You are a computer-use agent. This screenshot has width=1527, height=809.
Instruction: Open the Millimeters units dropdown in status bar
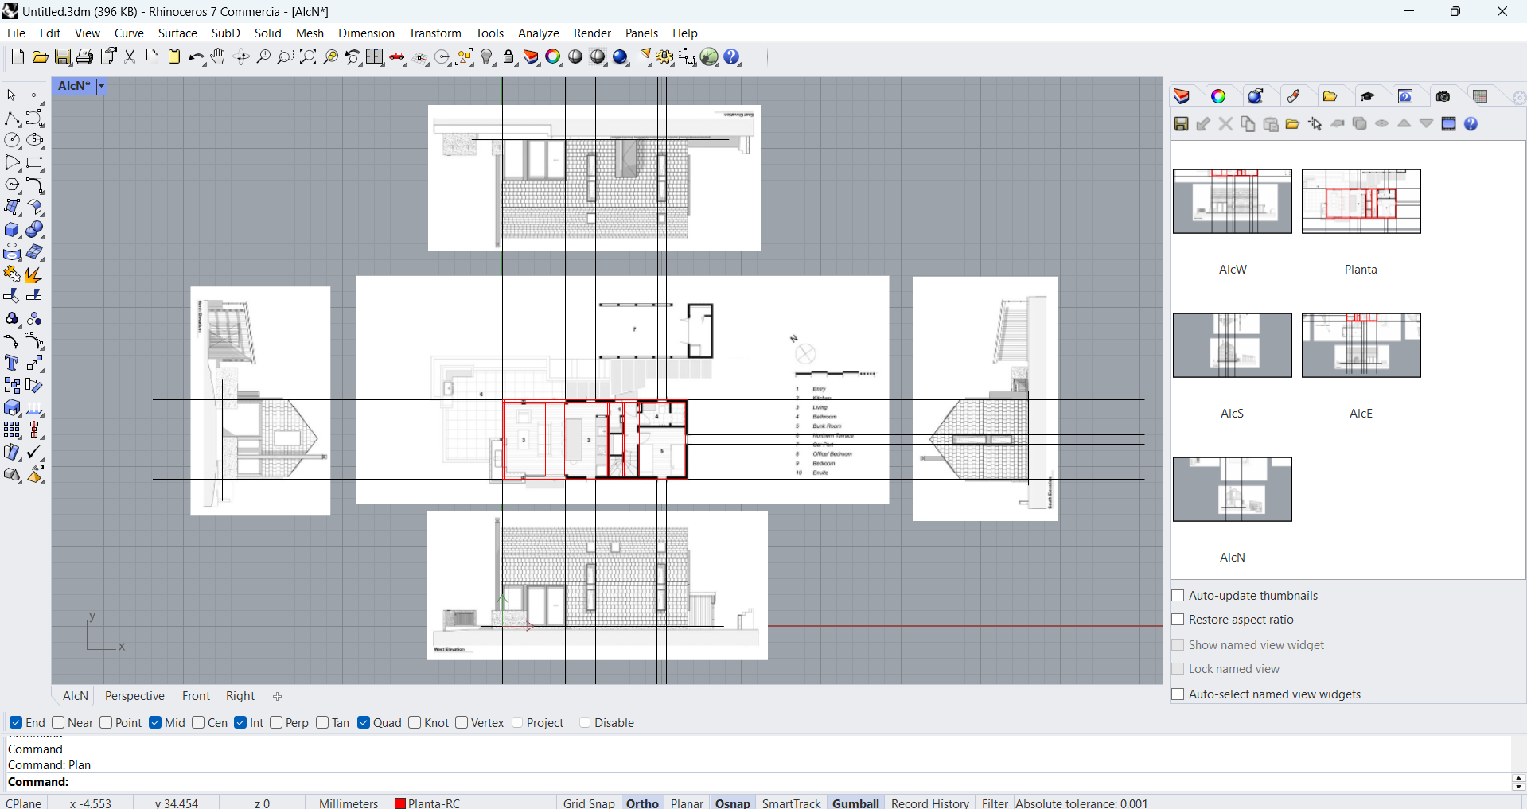click(348, 803)
